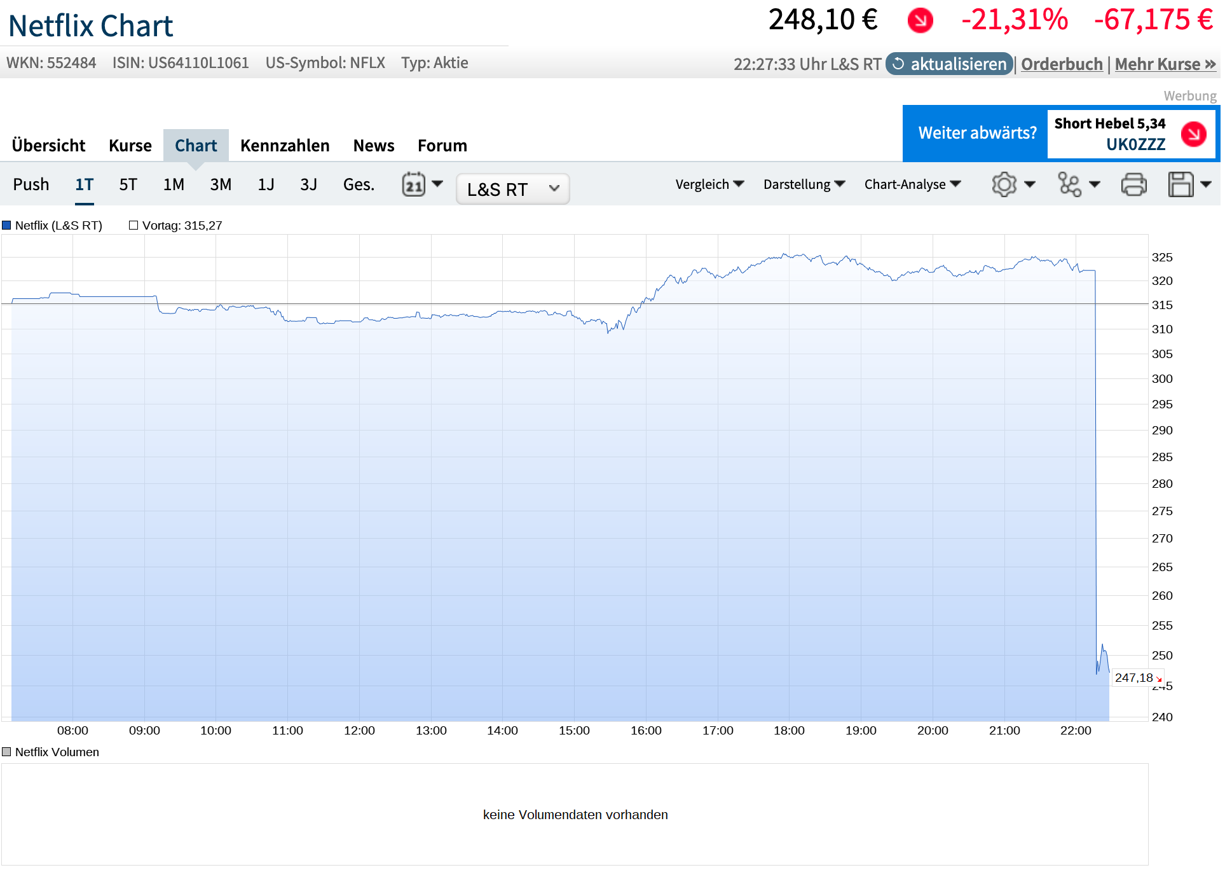Click the share chart icon

(x=1069, y=184)
